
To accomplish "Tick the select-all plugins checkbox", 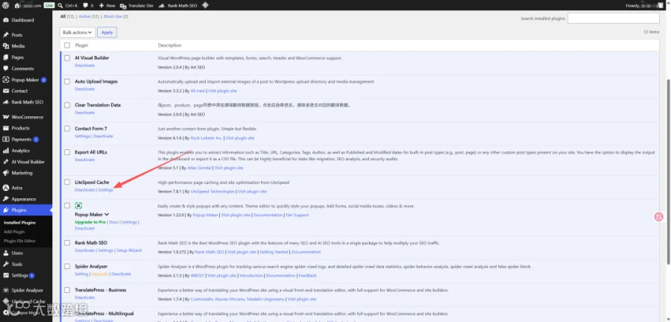I will pyautogui.click(x=67, y=45).
